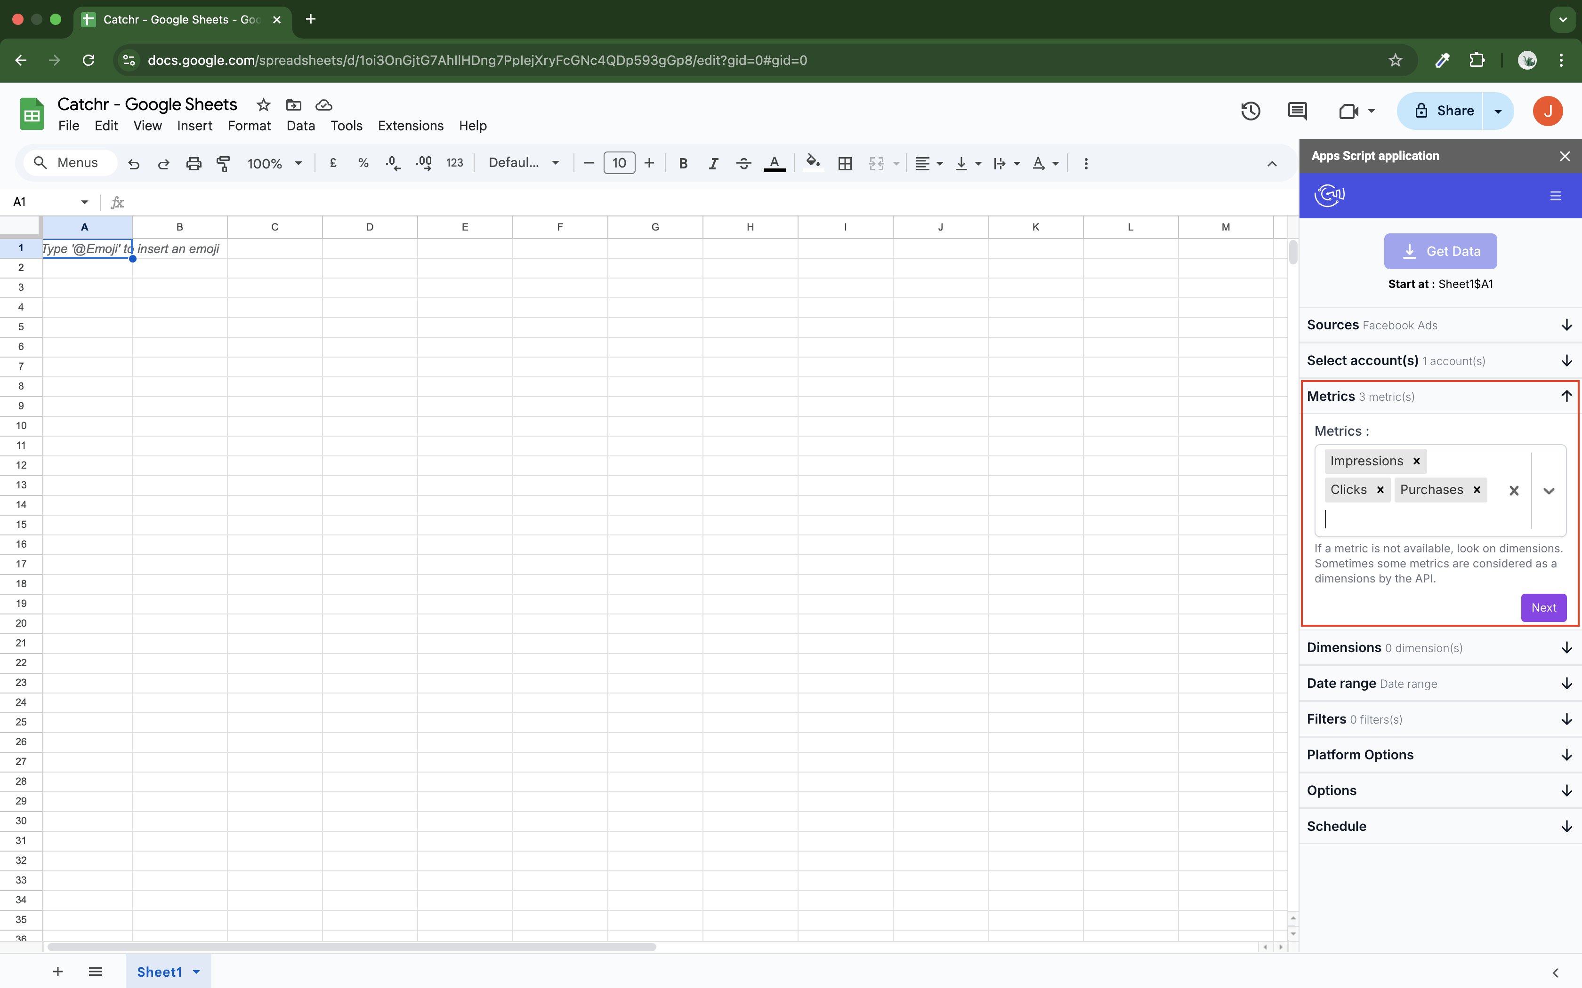Open the Insert menu
Viewport: 1582px width, 988px height.
[x=194, y=126]
